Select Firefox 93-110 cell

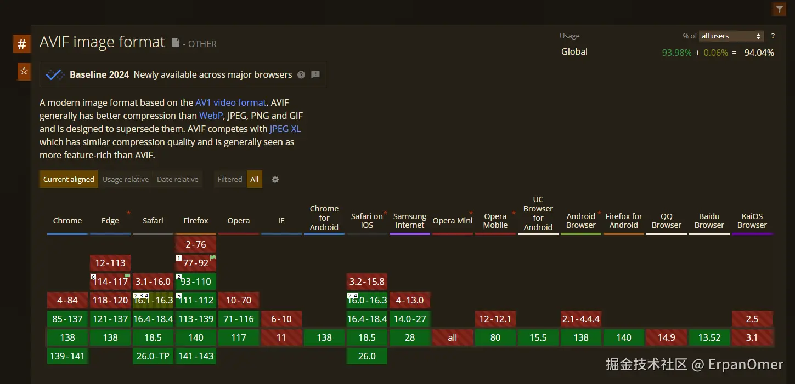coord(196,282)
